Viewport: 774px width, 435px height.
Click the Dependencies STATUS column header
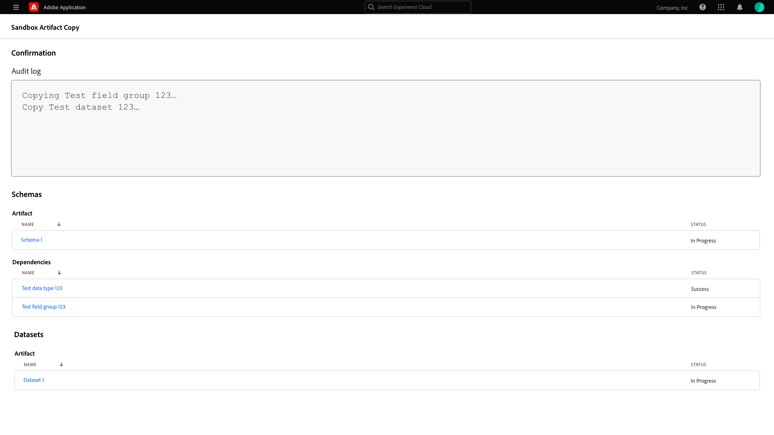[699, 273]
